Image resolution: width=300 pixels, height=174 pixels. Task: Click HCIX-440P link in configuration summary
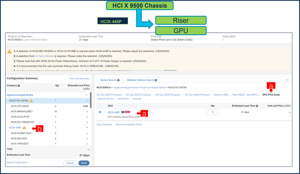(x=15, y=128)
